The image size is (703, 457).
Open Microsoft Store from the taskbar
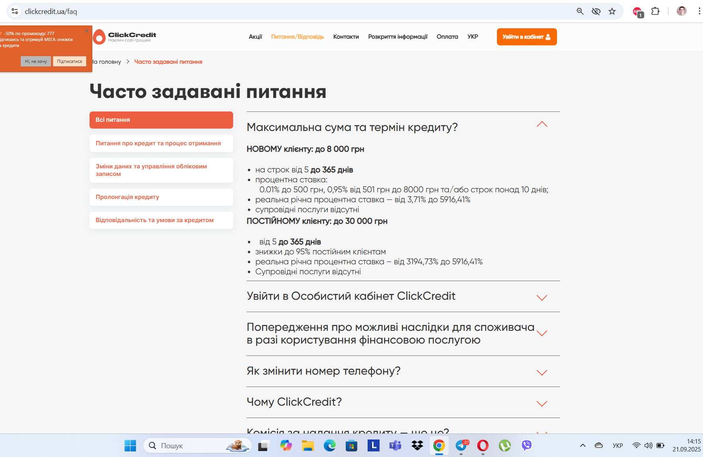click(x=351, y=445)
